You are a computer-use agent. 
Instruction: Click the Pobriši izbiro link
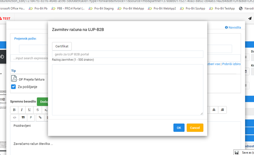coord(231,64)
